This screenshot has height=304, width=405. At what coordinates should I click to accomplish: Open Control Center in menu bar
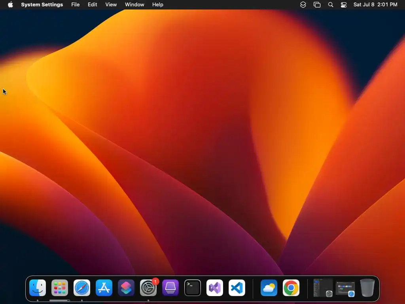click(x=344, y=5)
